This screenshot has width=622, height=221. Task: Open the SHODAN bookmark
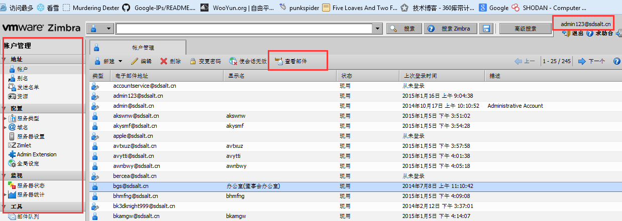(549, 8)
